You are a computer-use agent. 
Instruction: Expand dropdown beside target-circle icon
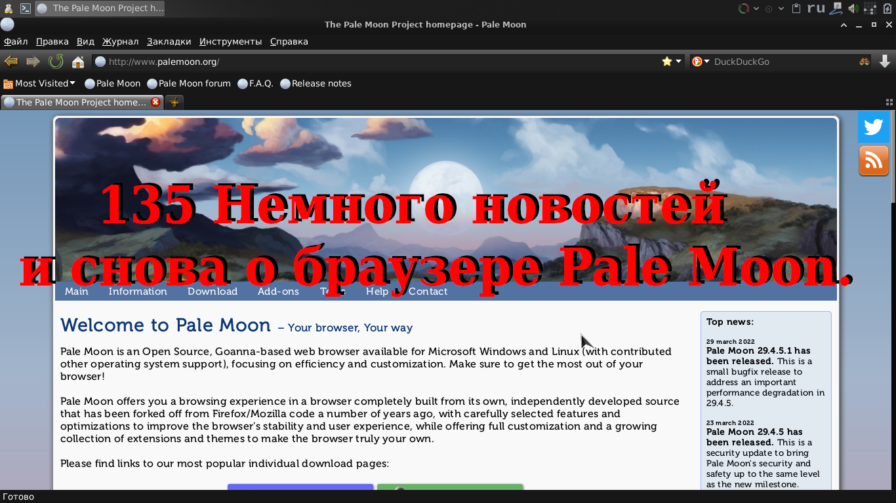click(781, 9)
